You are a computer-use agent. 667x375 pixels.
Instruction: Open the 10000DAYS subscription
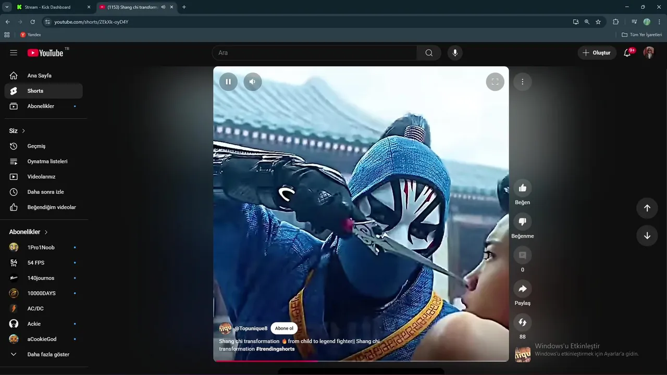tap(44, 293)
